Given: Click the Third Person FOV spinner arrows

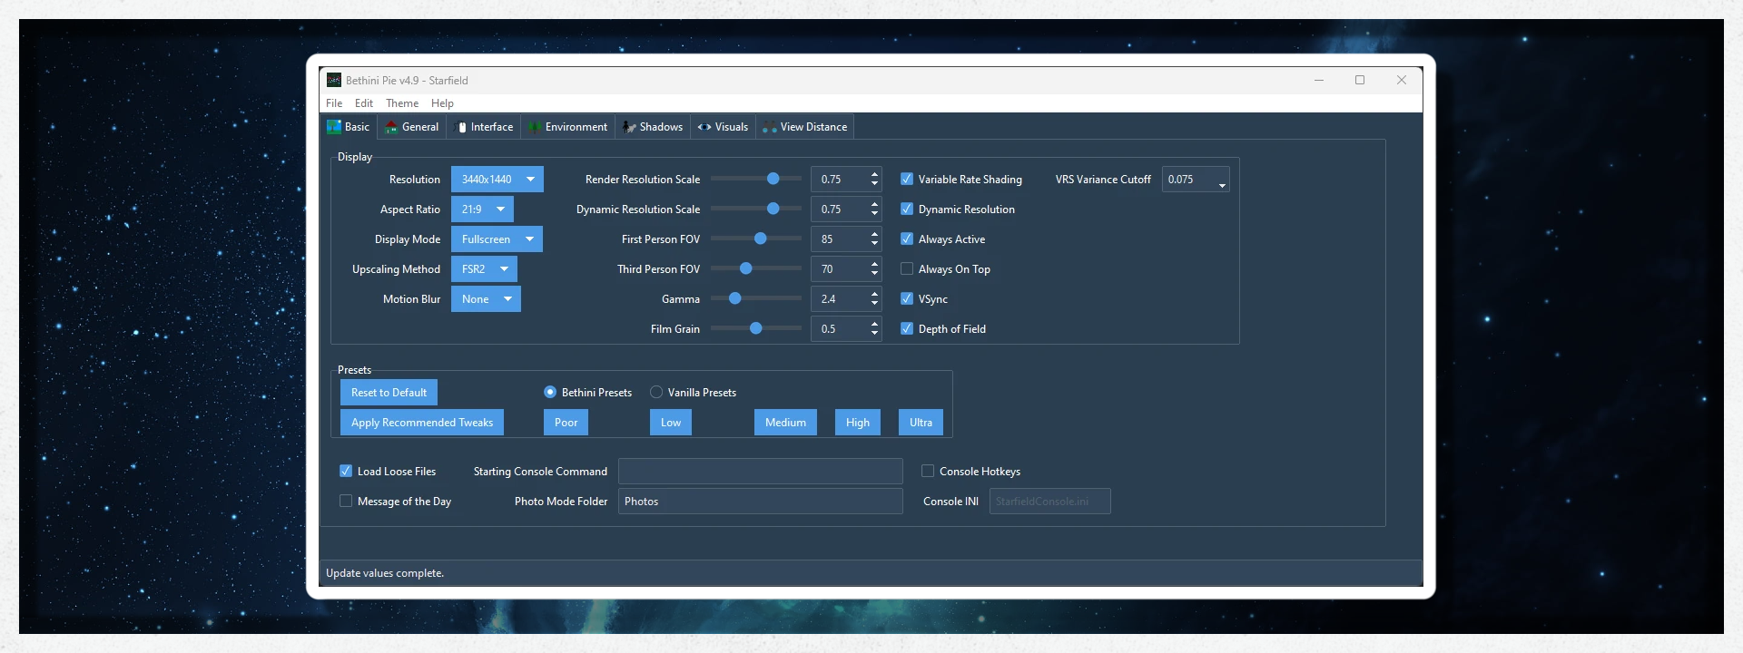Looking at the screenshot, I should [x=875, y=269].
